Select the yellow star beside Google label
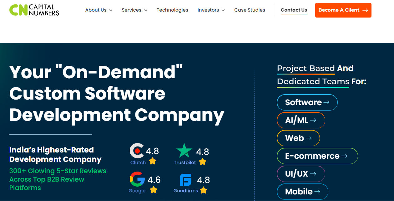 pyautogui.click(x=154, y=190)
